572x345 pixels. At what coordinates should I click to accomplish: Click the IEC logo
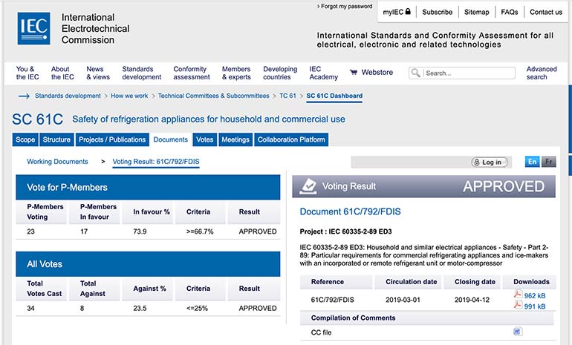(x=34, y=28)
